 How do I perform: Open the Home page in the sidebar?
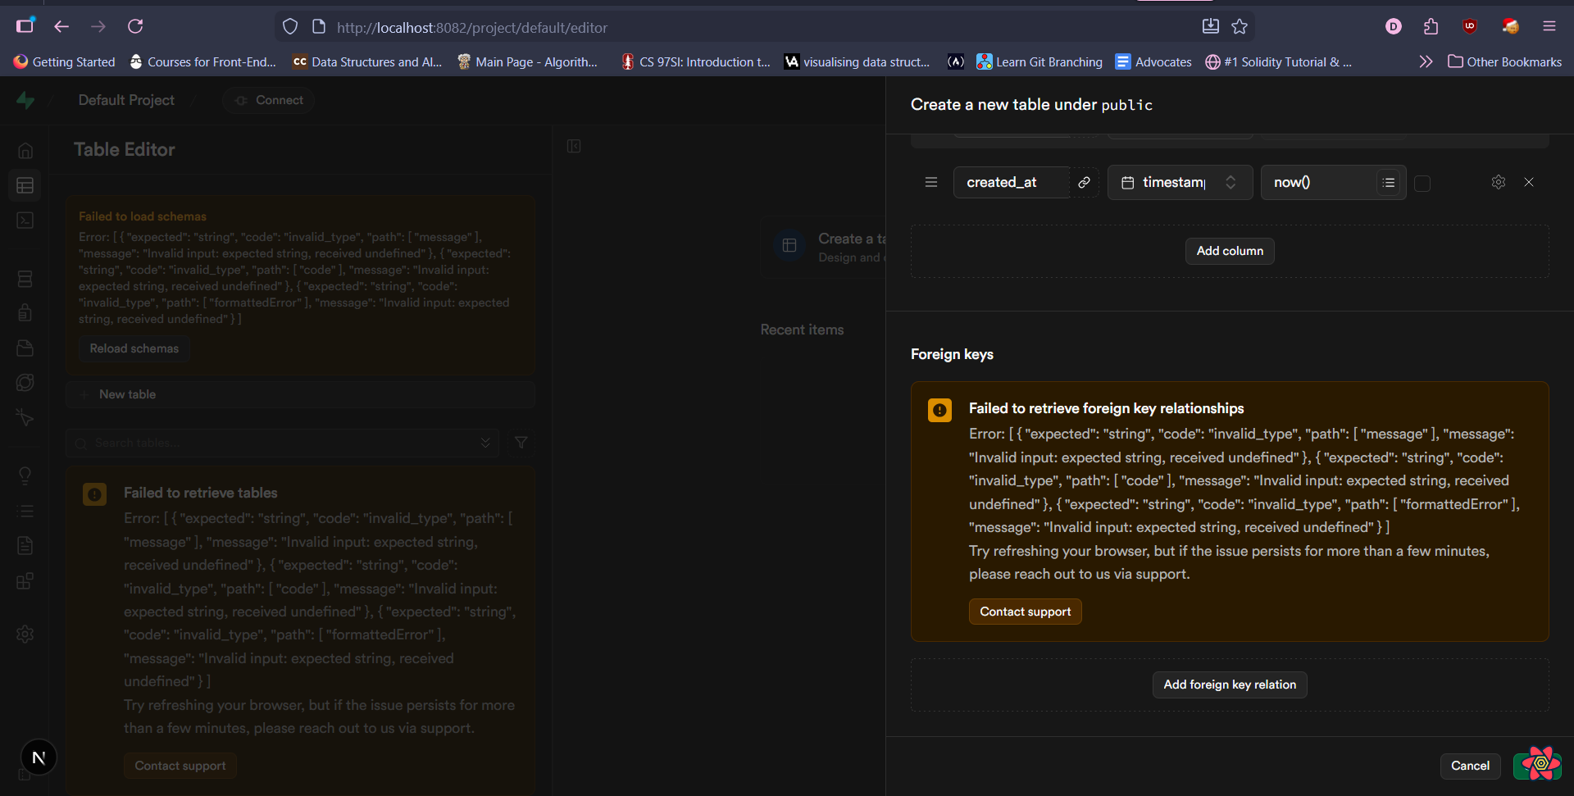pyautogui.click(x=25, y=151)
